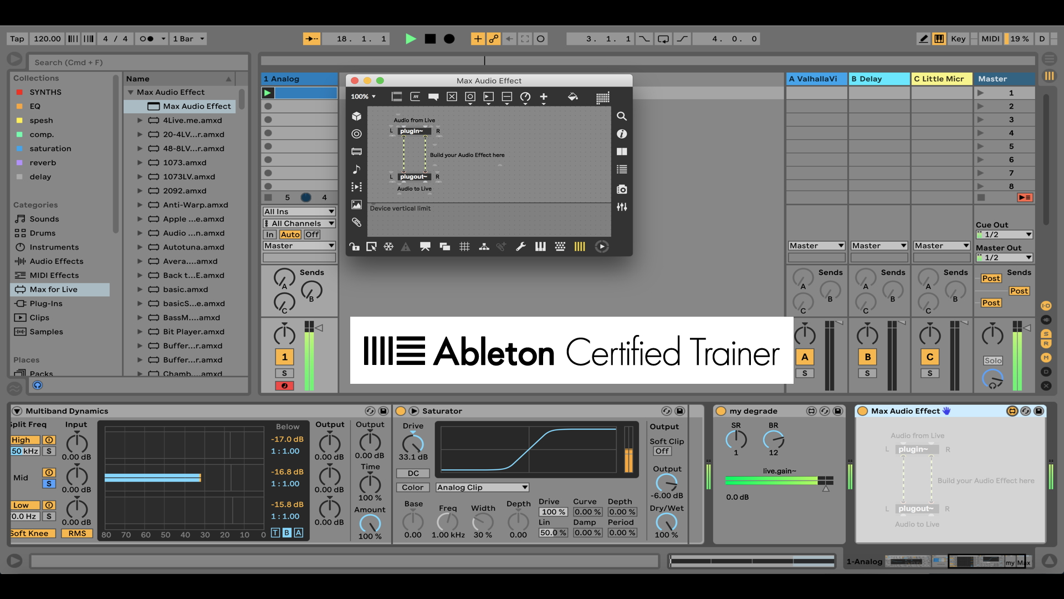1064x599 pixels.
Task: Select the SYNTHS collection
Action: point(45,92)
